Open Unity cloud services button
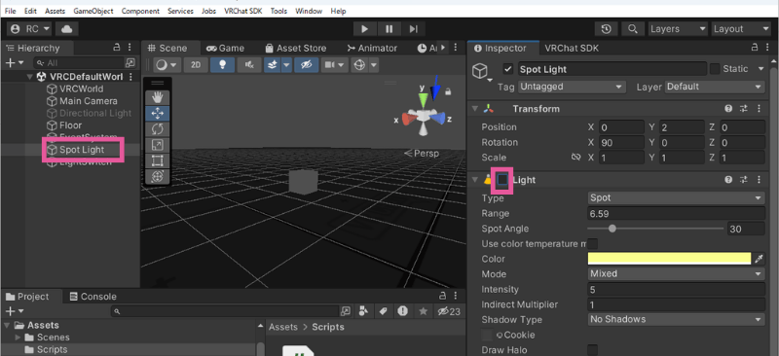The height and width of the screenshot is (356, 779). pyautogui.click(x=66, y=29)
